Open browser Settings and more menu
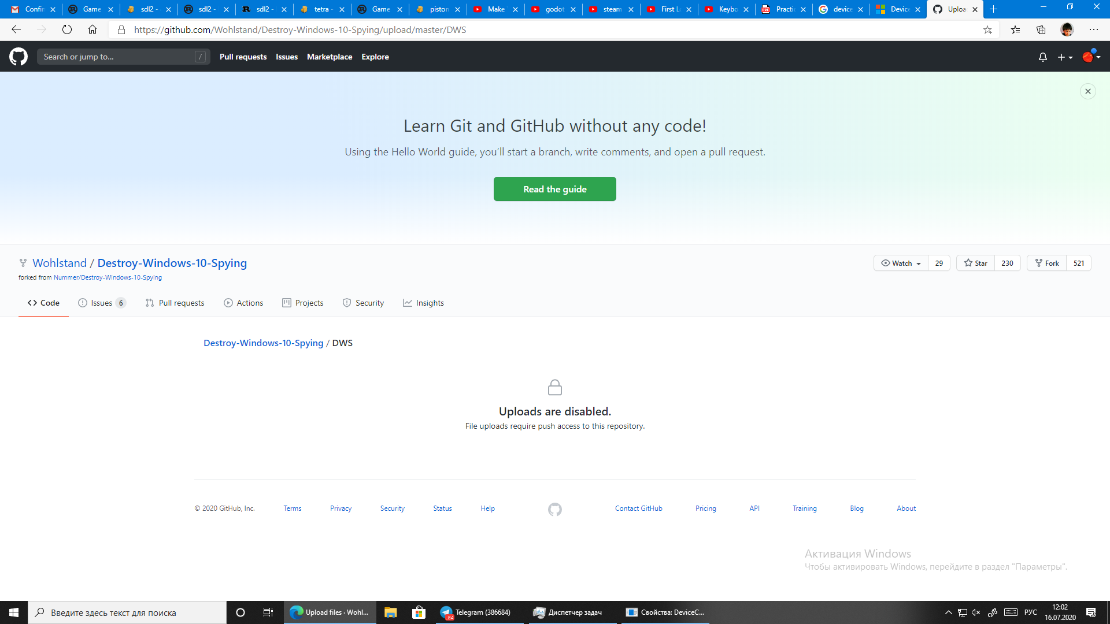The image size is (1110, 624). pos(1094,29)
